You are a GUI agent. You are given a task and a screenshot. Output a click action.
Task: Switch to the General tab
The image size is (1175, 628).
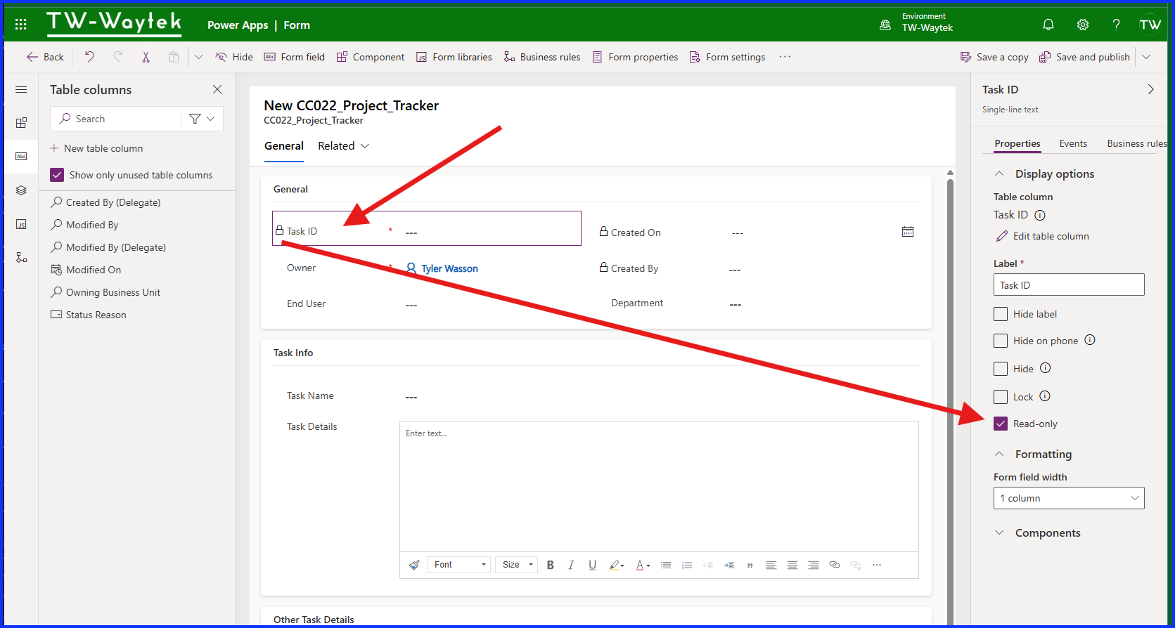[x=284, y=146]
